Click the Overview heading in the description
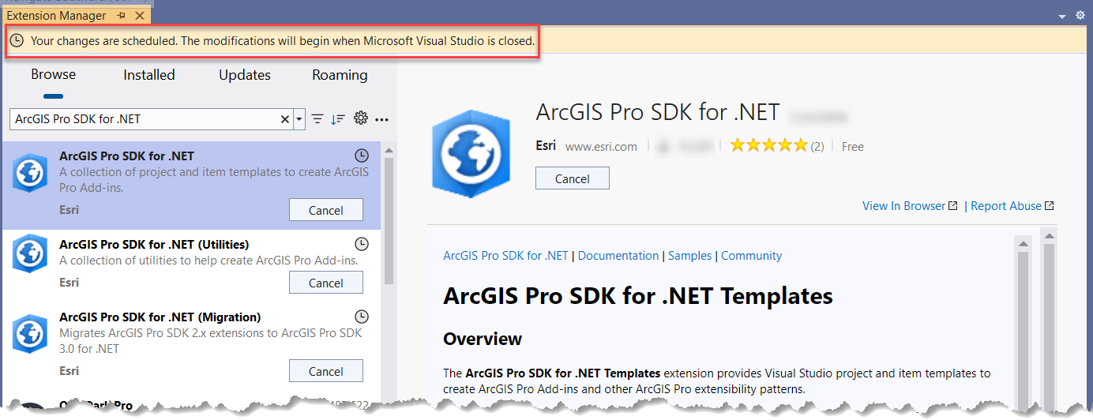The width and height of the screenshot is (1093, 420). (483, 339)
